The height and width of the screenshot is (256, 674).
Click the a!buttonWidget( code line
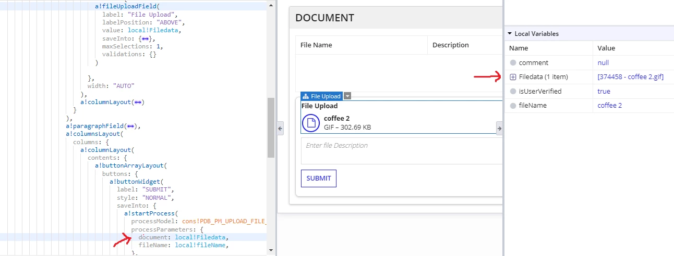[136, 182]
